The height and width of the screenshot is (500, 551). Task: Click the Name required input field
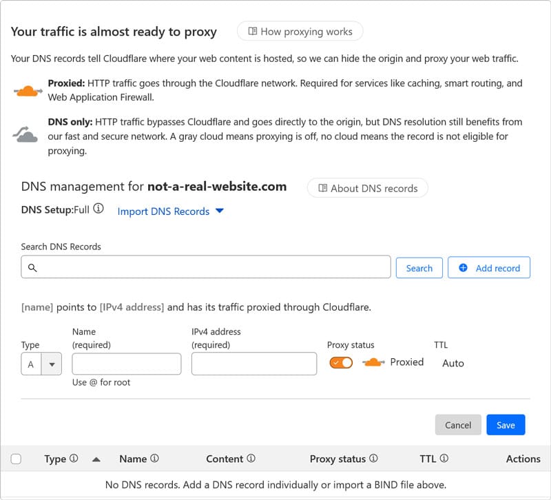(127, 364)
